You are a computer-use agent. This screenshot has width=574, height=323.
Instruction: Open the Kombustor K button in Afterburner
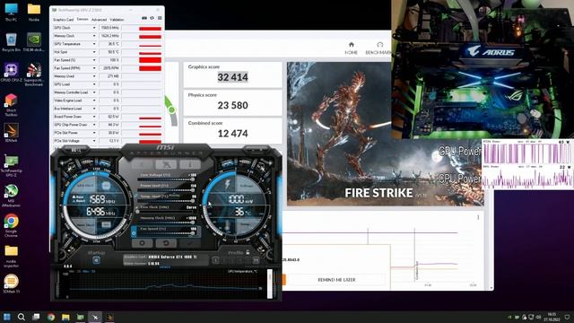pos(143,164)
